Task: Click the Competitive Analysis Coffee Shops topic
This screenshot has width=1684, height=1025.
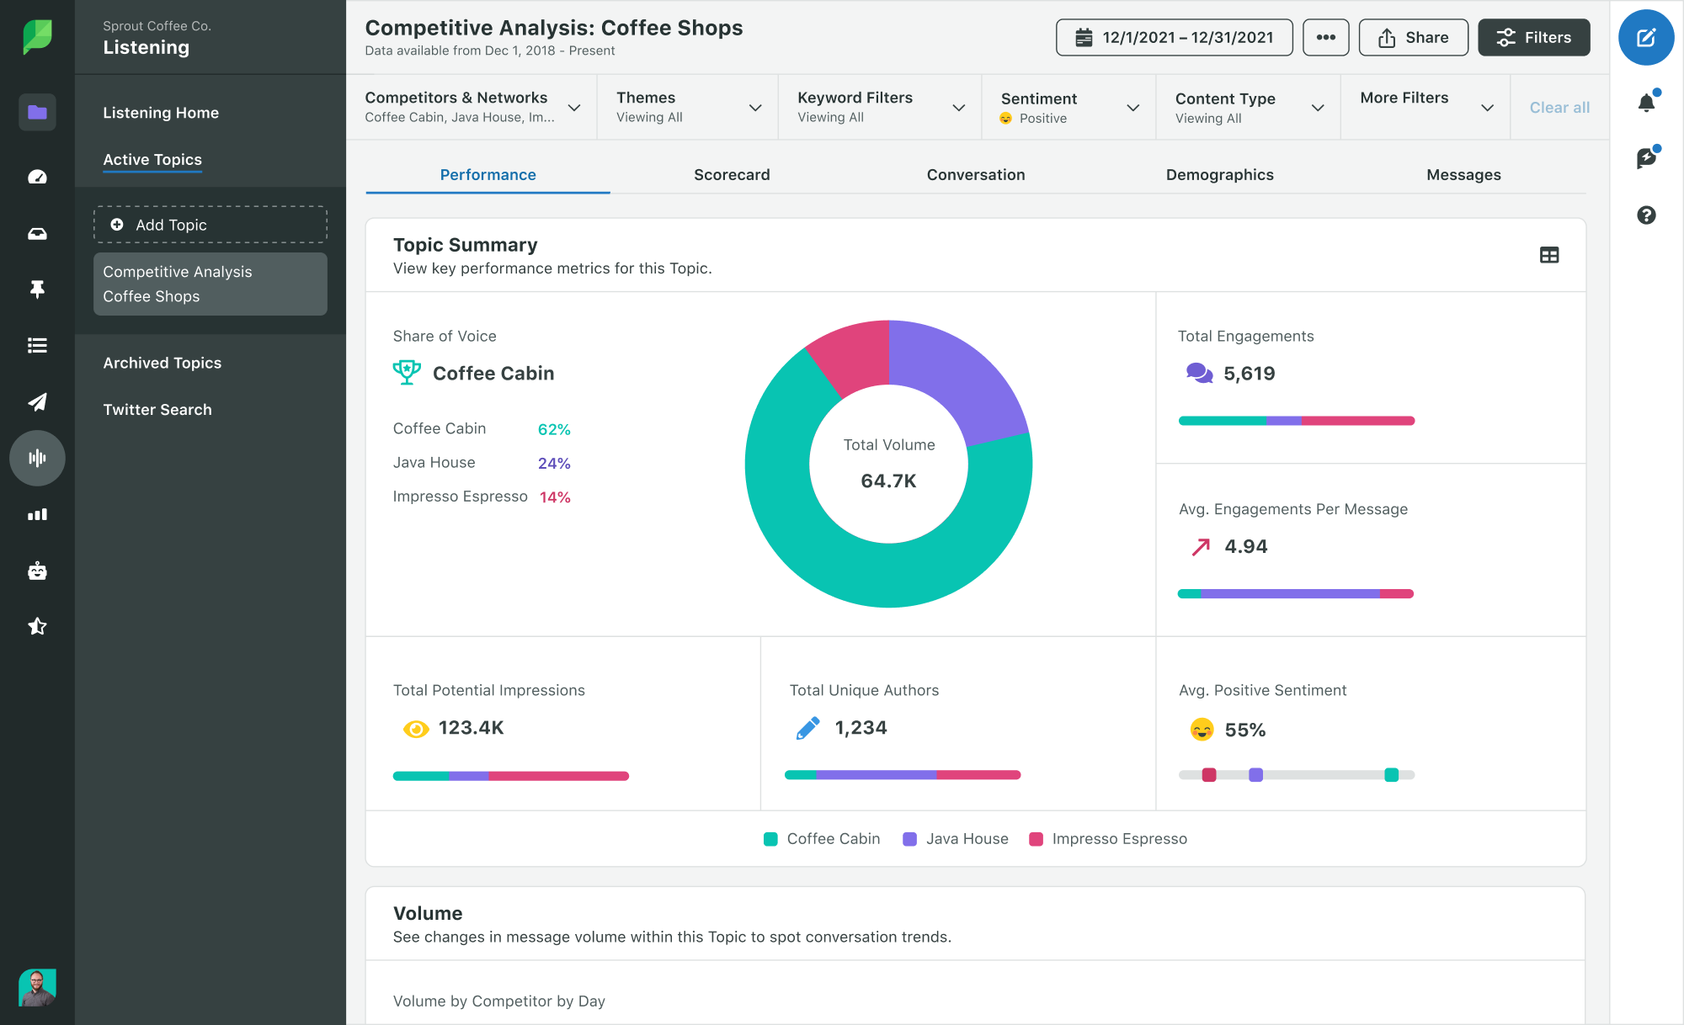Action: pos(210,284)
